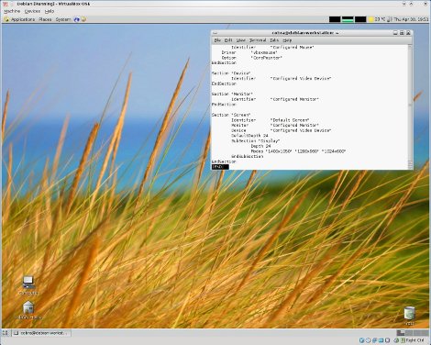Click the Section "Device" line
The height and width of the screenshot is (345, 431).
[231, 73]
